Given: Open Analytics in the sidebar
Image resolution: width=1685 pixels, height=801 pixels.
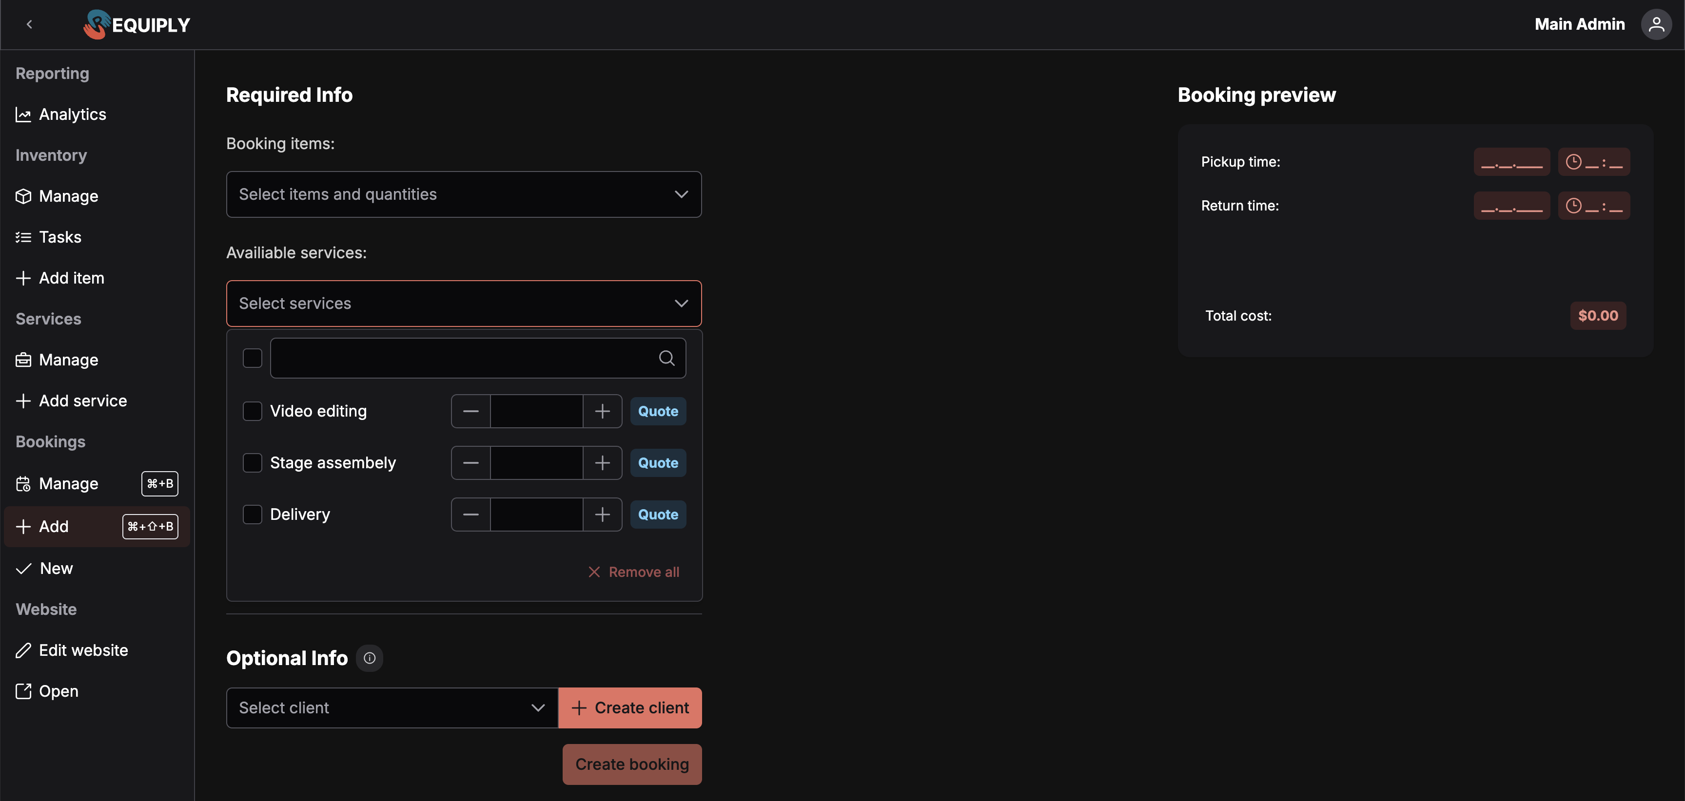Looking at the screenshot, I should tap(72, 114).
